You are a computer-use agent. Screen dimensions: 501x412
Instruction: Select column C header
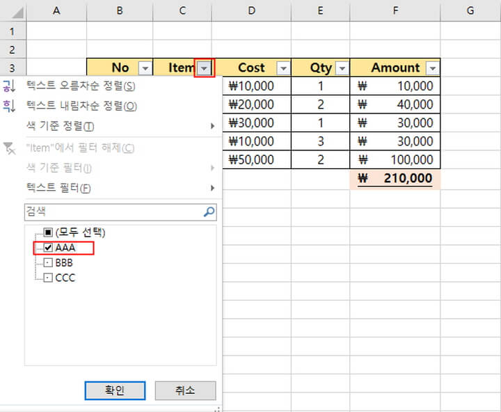pyautogui.click(x=182, y=10)
